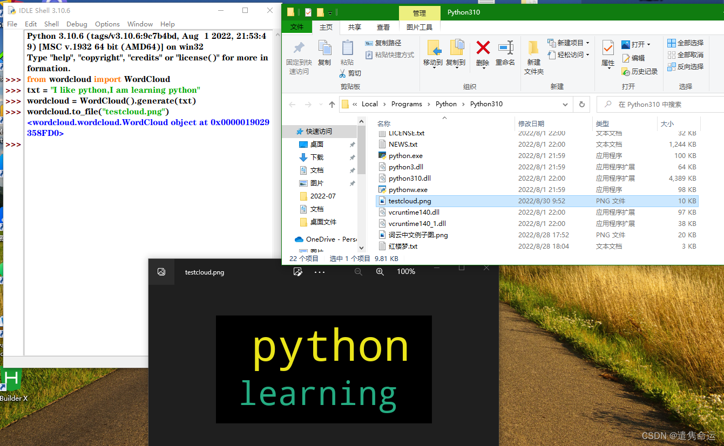Select 全部选择 to select all items
The width and height of the screenshot is (724, 446).
tap(685, 42)
